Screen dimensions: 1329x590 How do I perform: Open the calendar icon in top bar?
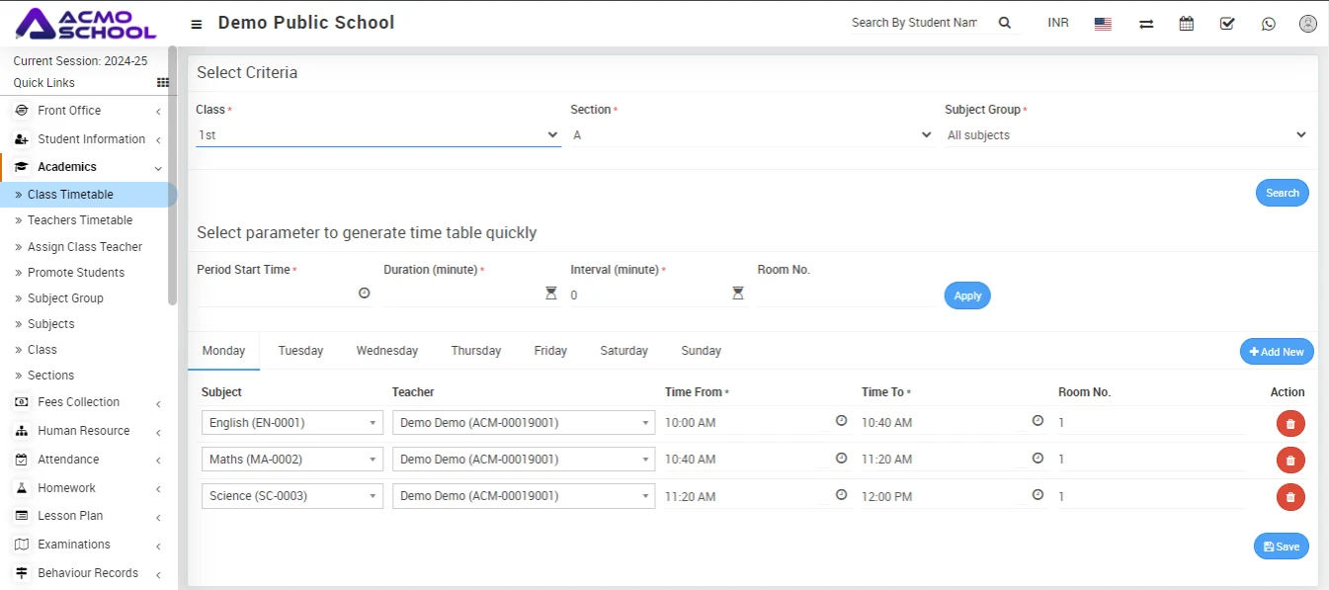(1187, 24)
